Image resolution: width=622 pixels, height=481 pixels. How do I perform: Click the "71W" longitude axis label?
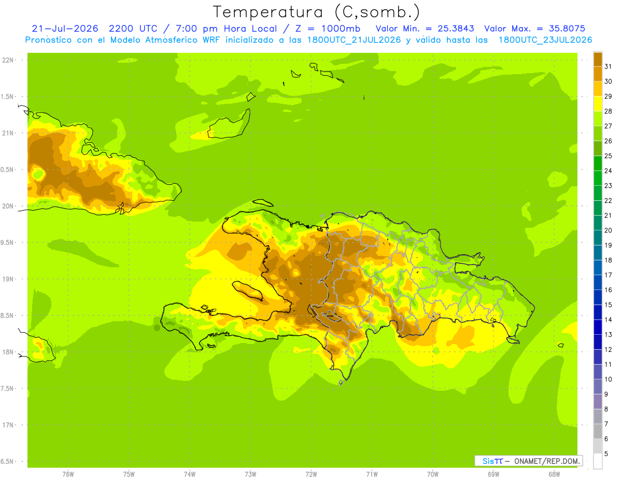pyautogui.click(x=372, y=474)
